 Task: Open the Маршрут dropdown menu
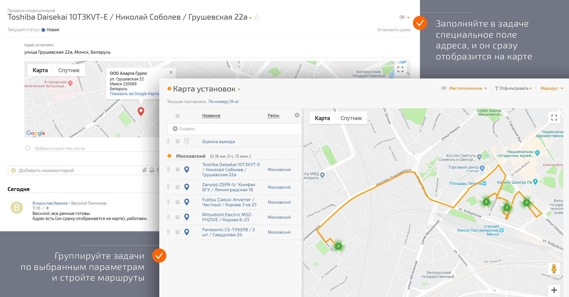552,88
